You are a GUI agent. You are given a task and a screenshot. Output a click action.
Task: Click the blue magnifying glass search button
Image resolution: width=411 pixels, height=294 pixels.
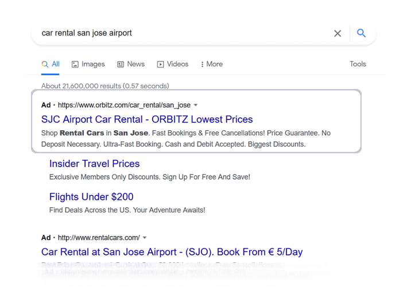coord(361,33)
